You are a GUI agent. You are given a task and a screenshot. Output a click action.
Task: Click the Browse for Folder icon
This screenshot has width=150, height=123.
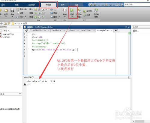click(x=9, y=24)
